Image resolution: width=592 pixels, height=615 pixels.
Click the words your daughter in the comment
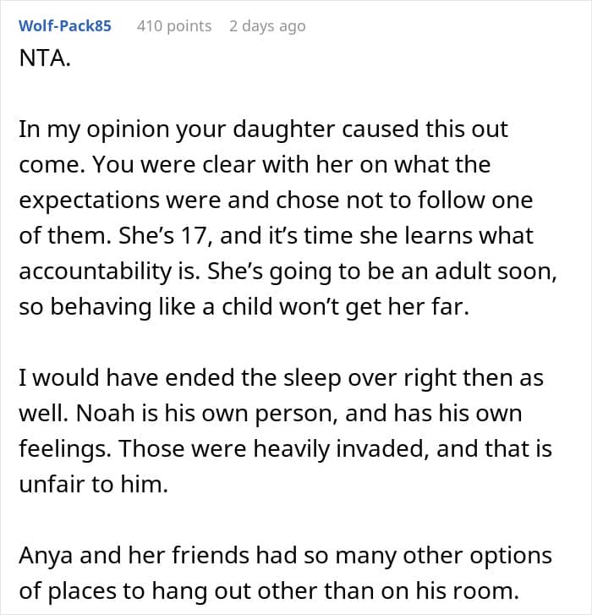[255, 129]
